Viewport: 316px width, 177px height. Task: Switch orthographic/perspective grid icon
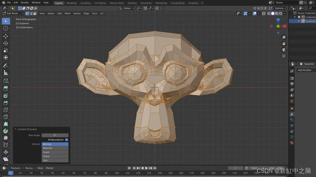tap(283, 56)
